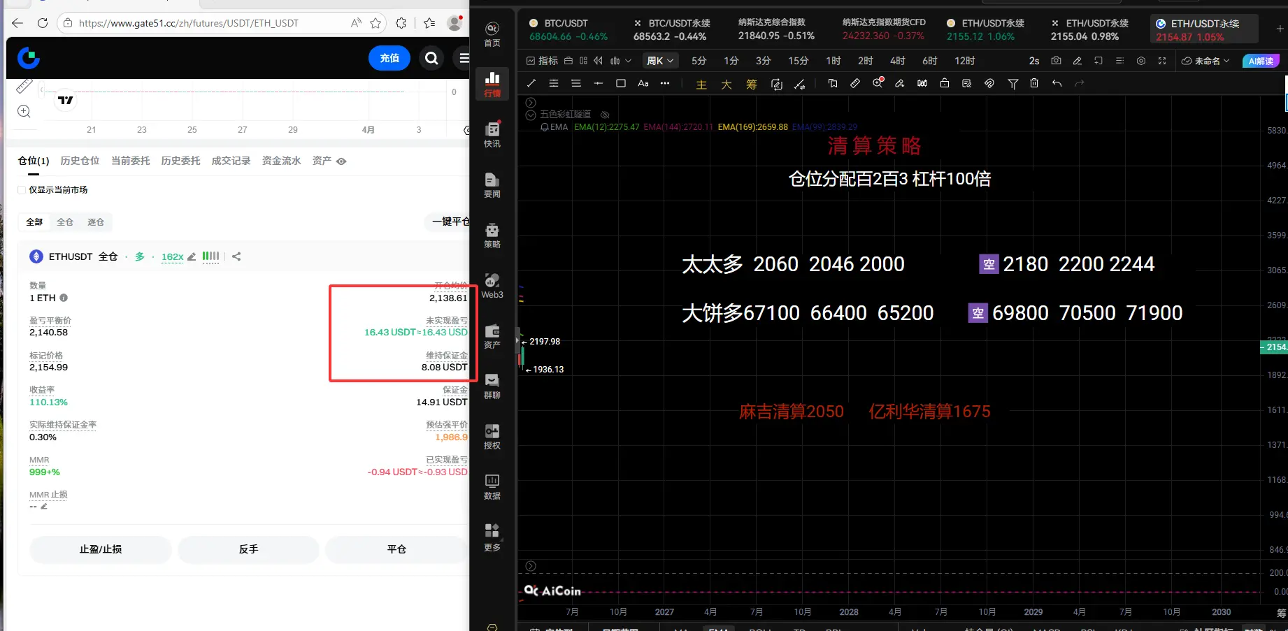Collapse the 五色彩虹隧道 indicator legend
This screenshot has height=631, width=1288.
(531, 115)
